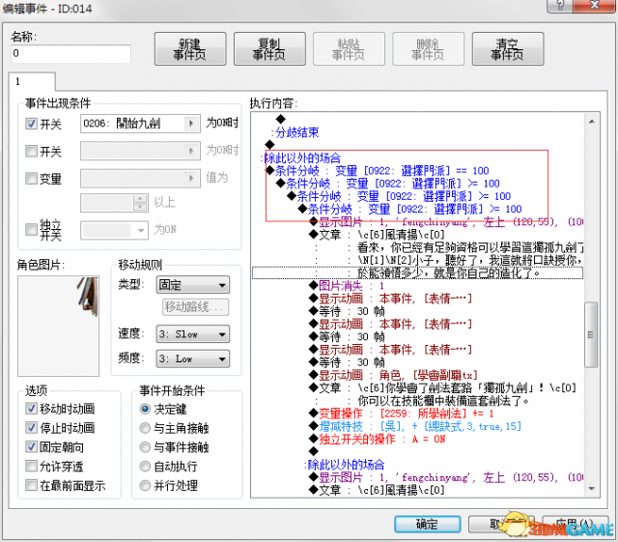Open the 频度 3: Low dropdown
Viewport: 618px width, 542px height.
click(x=193, y=359)
